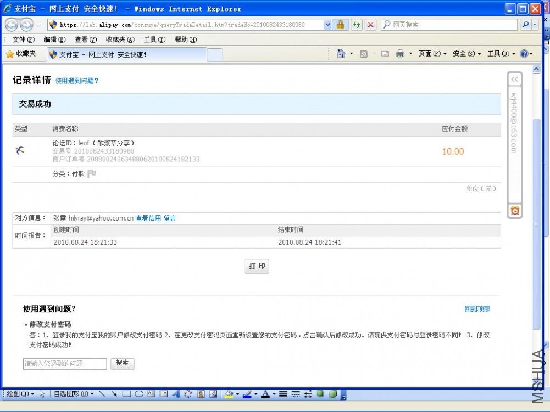Click the 请输入您遇到的问题 search field
This screenshot has height=412, width=550.
(65, 364)
